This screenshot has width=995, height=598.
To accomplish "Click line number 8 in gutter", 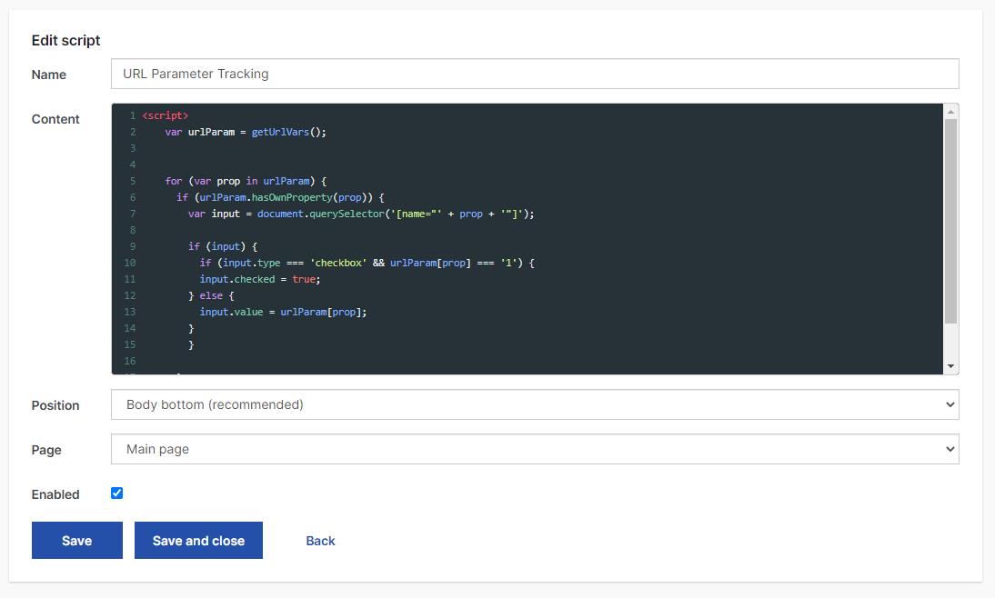I will coord(133,230).
